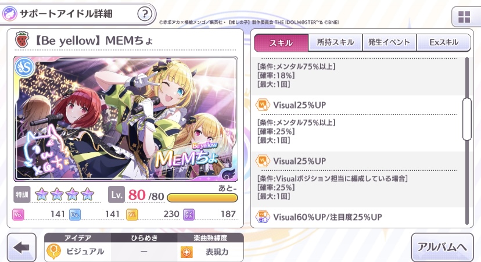Tap the ビジュアル idea lightbulb icon
The width and height of the screenshot is (481, 262).
pos(53,252)
